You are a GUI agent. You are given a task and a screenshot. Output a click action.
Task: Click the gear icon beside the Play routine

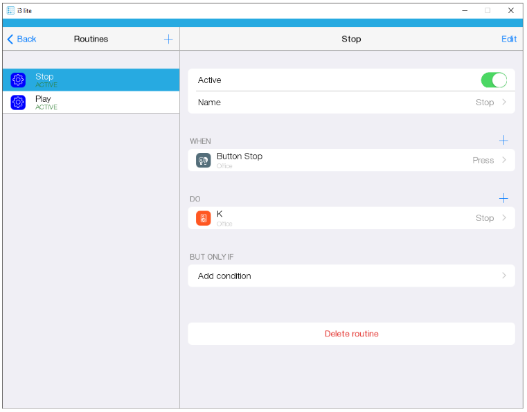(18, 102)
